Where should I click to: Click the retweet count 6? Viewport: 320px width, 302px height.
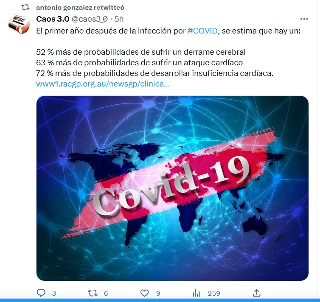click(x=106, y=293)
